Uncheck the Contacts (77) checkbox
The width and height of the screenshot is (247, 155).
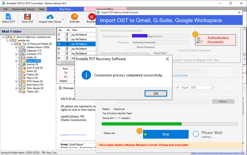coord(20,54)
